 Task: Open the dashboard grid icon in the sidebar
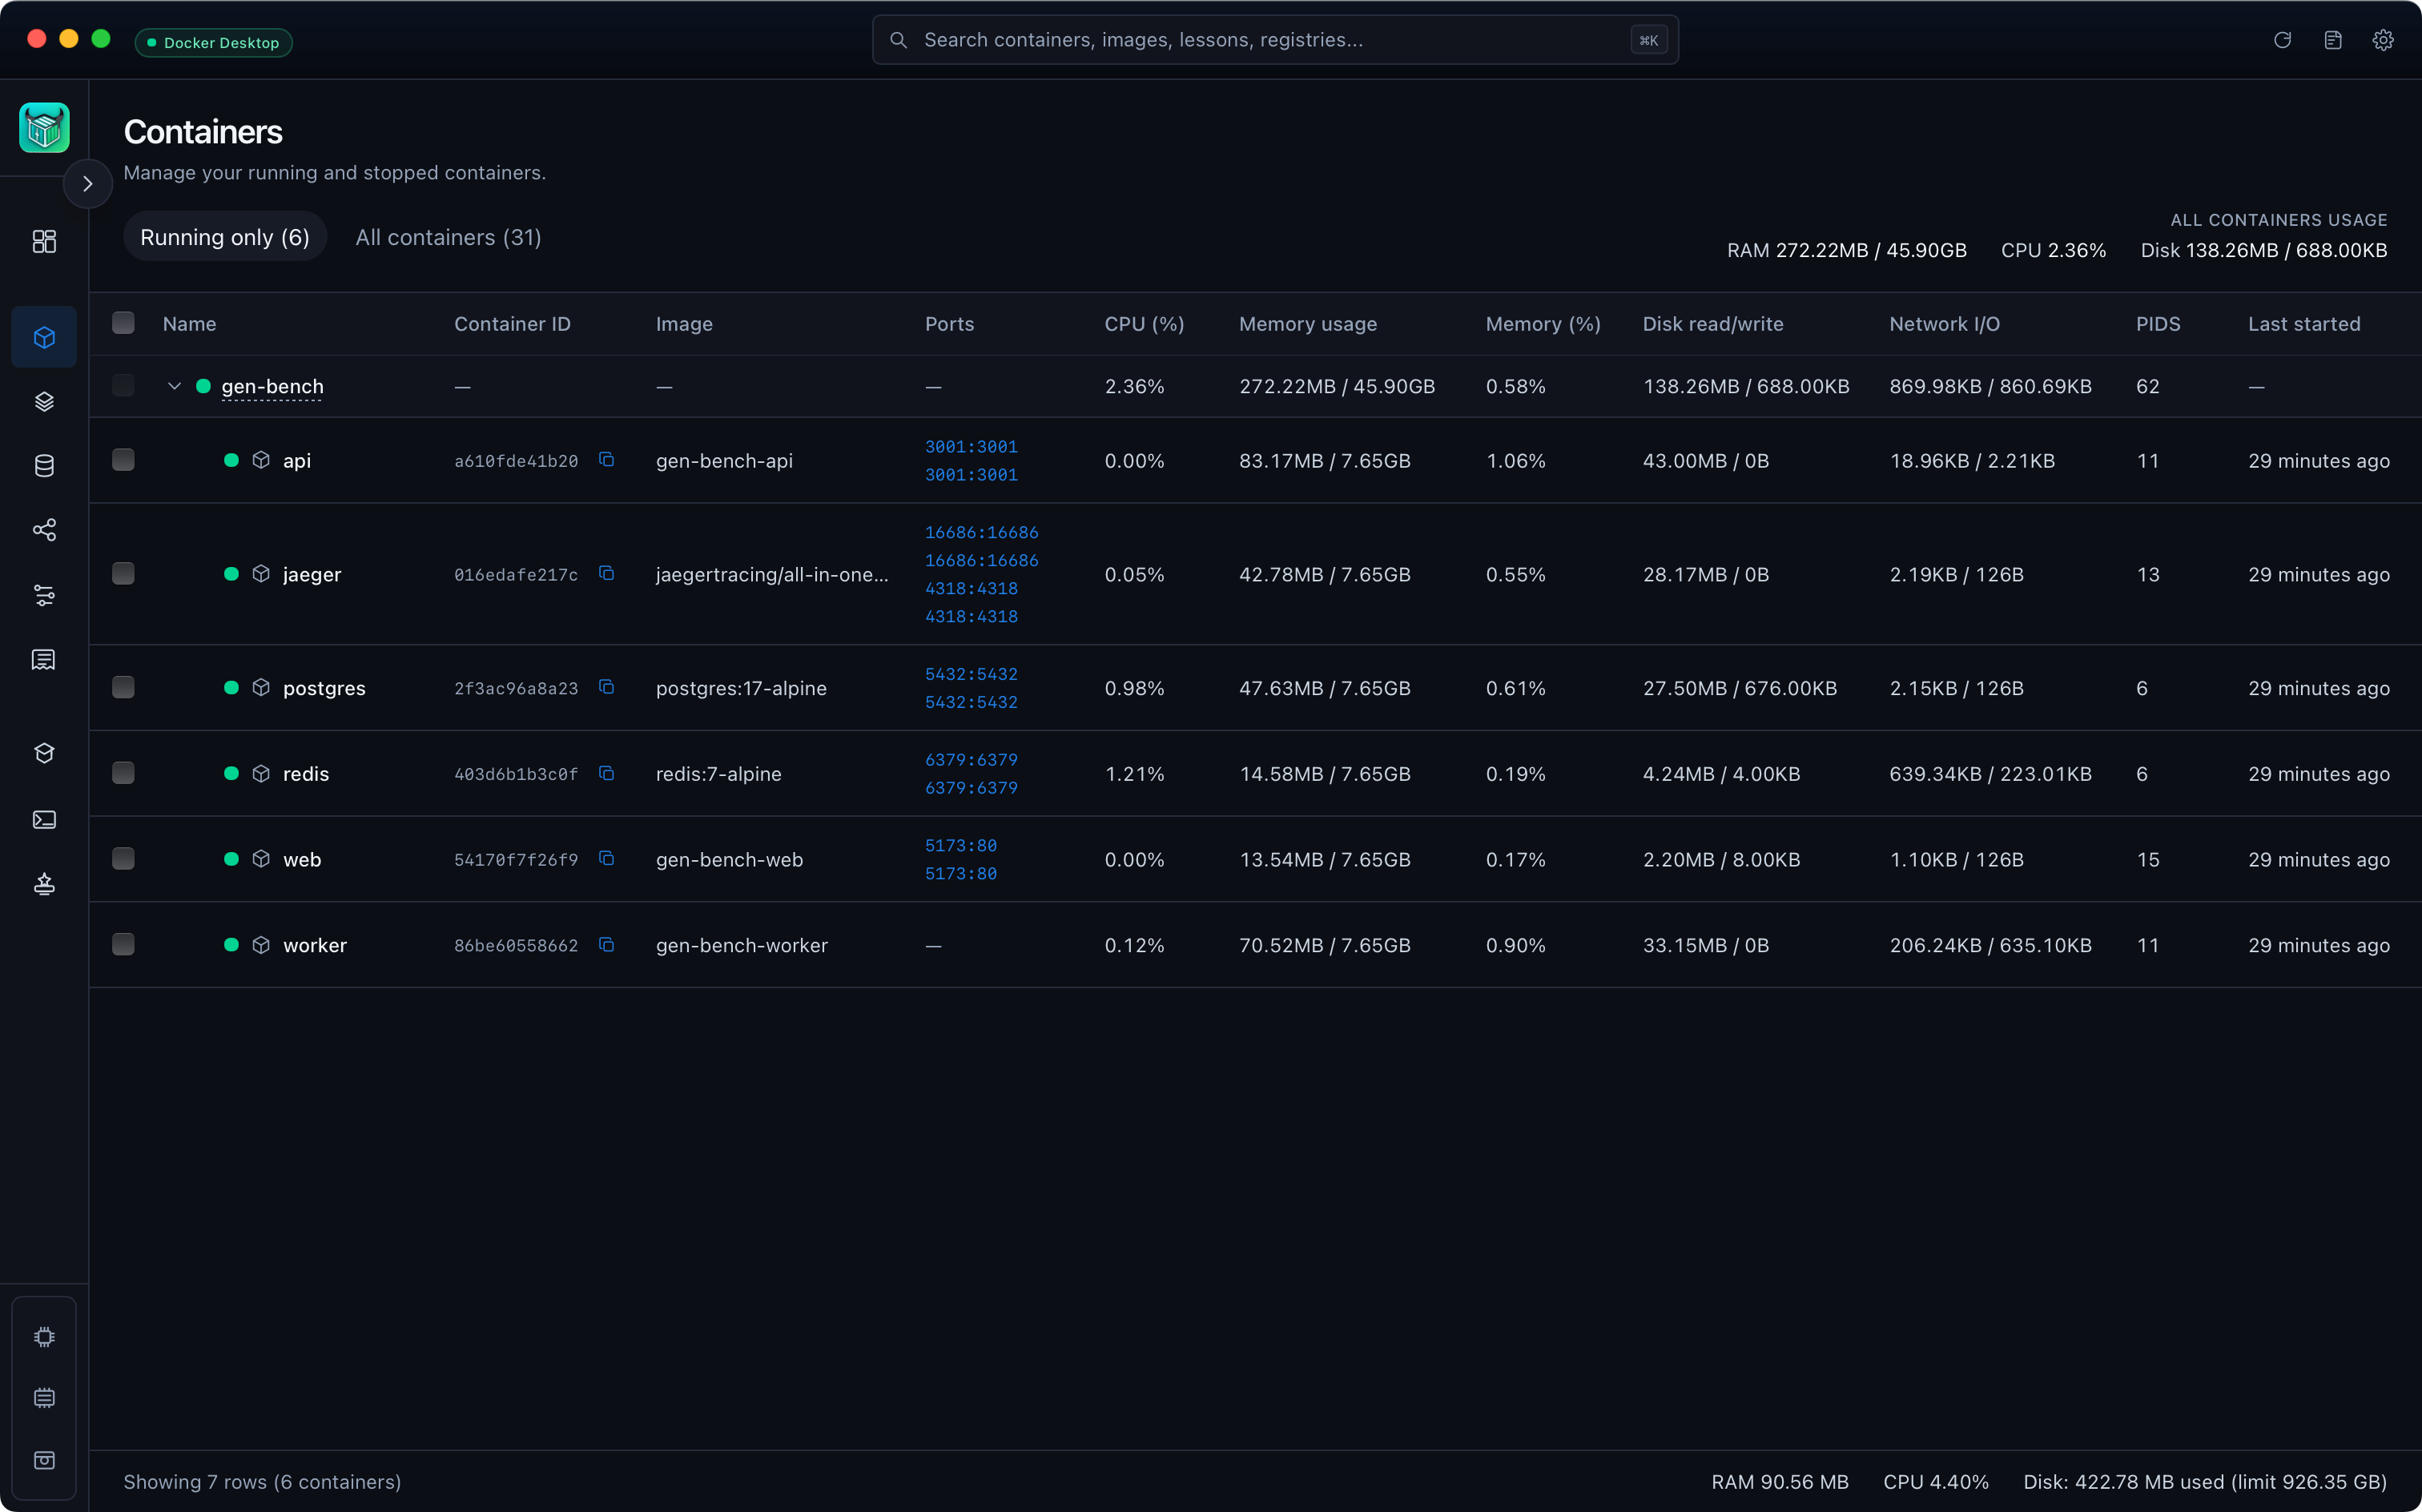tap(44, 241)
